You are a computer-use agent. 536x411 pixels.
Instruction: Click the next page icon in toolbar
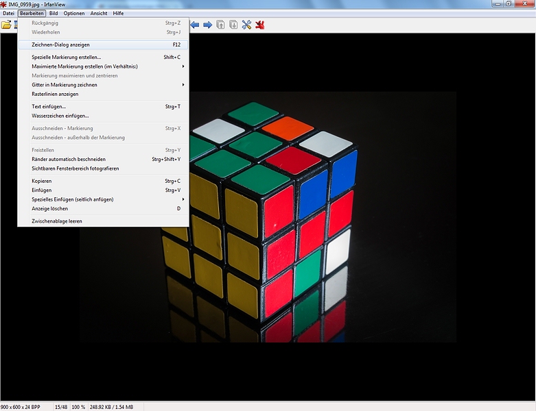233,25
